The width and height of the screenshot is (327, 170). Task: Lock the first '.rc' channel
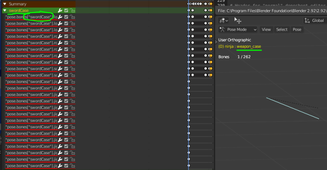[x=72, y=36]
